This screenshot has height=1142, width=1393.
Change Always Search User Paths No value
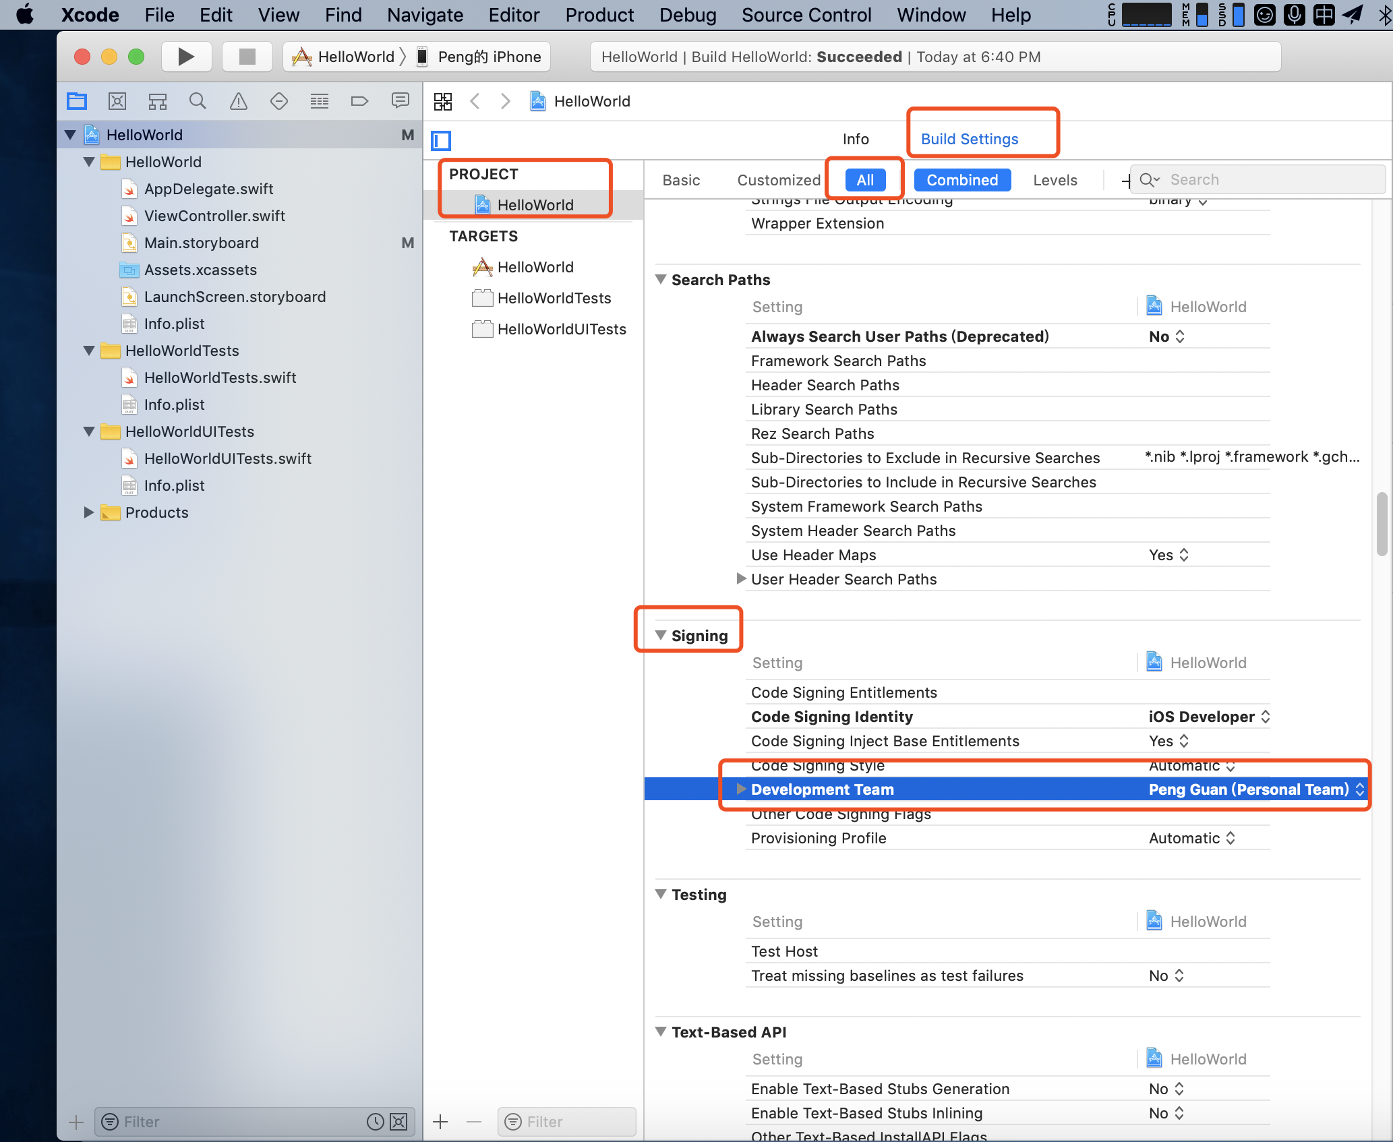[x=1166, y=336]
